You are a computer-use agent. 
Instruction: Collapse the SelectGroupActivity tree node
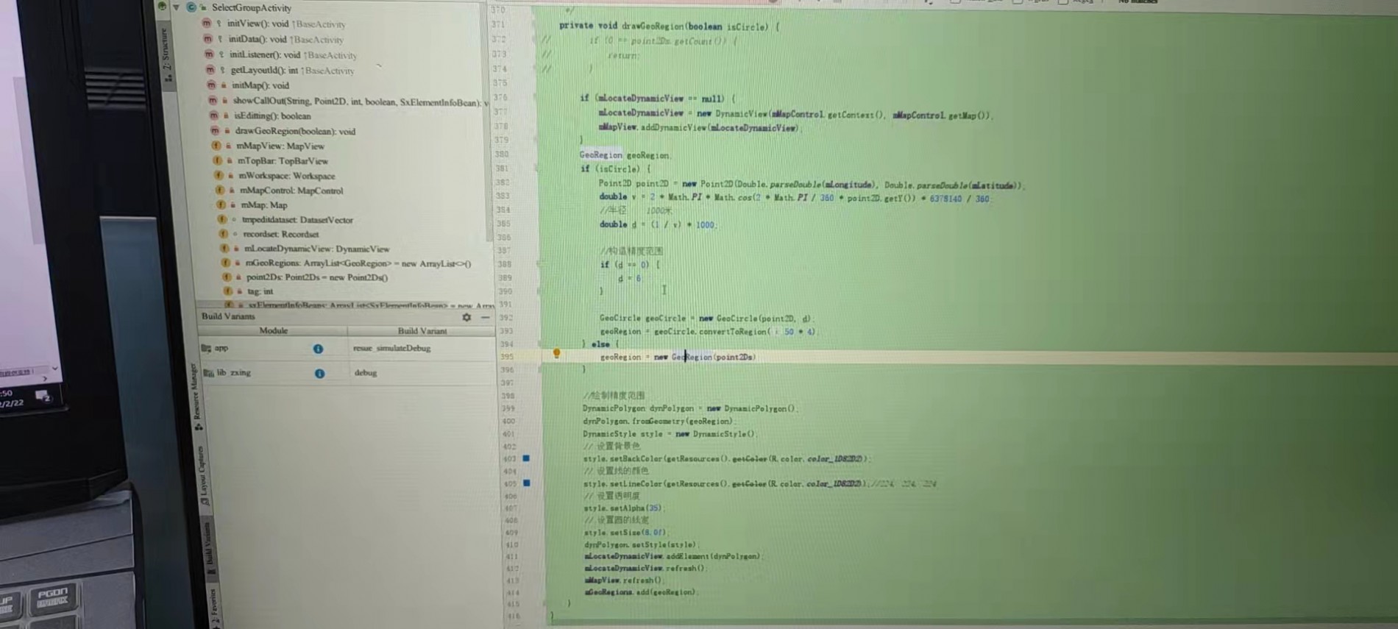177,7
